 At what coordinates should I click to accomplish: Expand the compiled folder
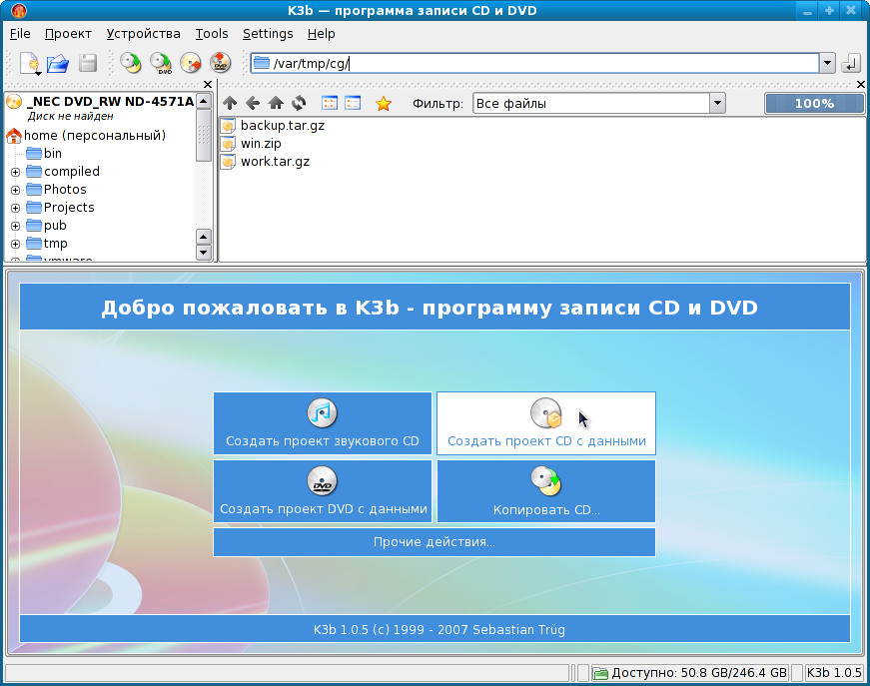(16, 172)
